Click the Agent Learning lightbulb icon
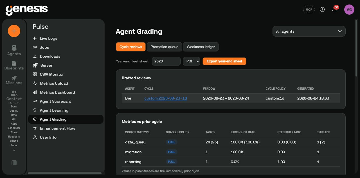This screenshot has height=178, width=360. (35, 110)
